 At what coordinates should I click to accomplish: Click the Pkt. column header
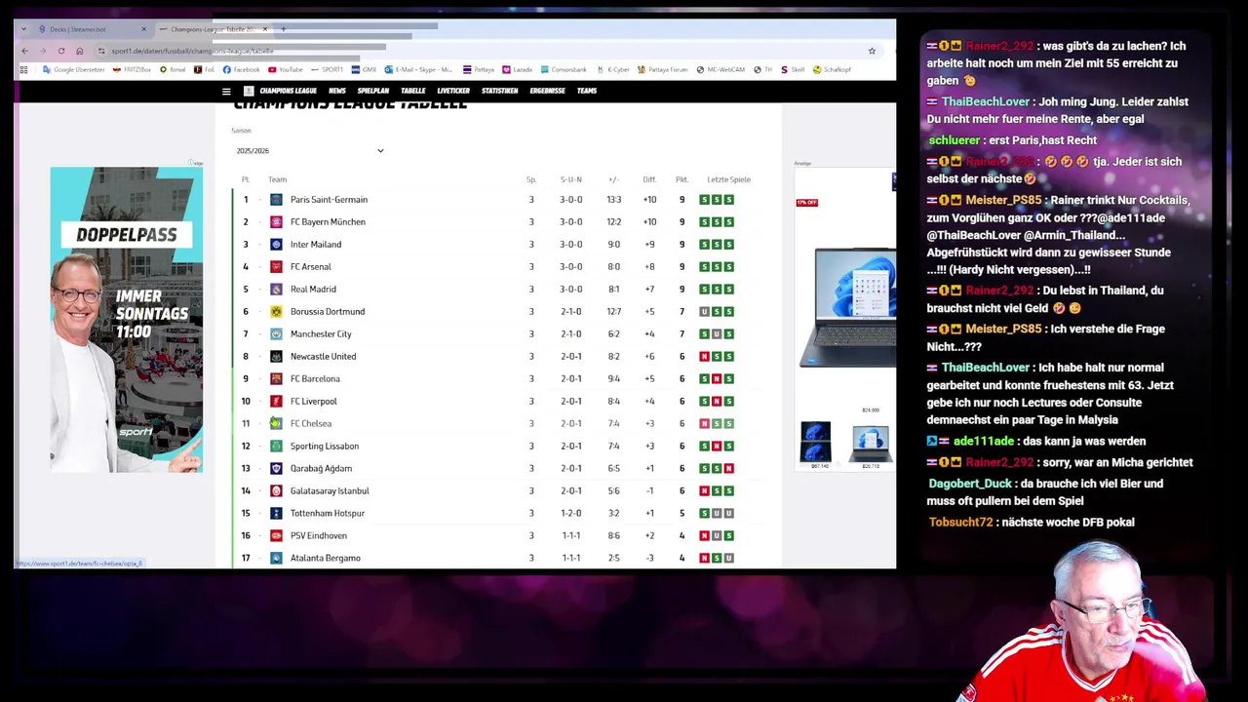pos(682,179)
